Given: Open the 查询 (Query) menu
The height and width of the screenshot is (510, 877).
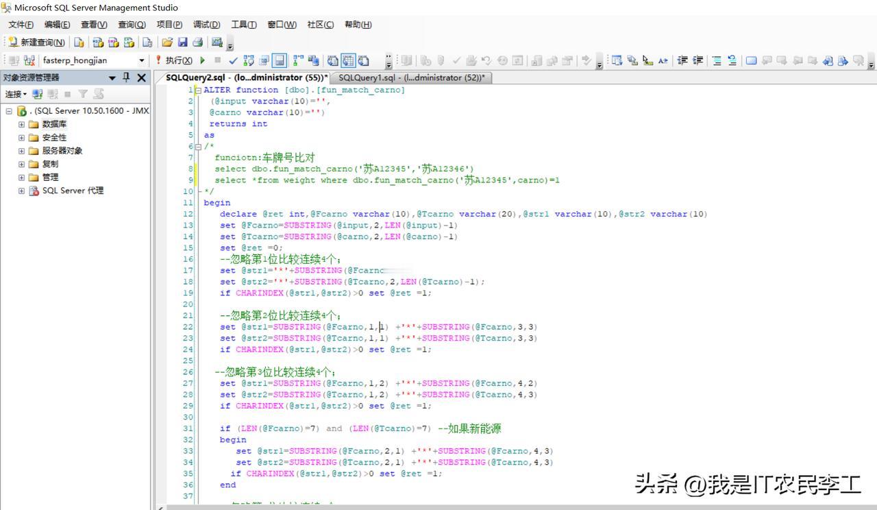Looking at the screenshot, I should (132, 25).
